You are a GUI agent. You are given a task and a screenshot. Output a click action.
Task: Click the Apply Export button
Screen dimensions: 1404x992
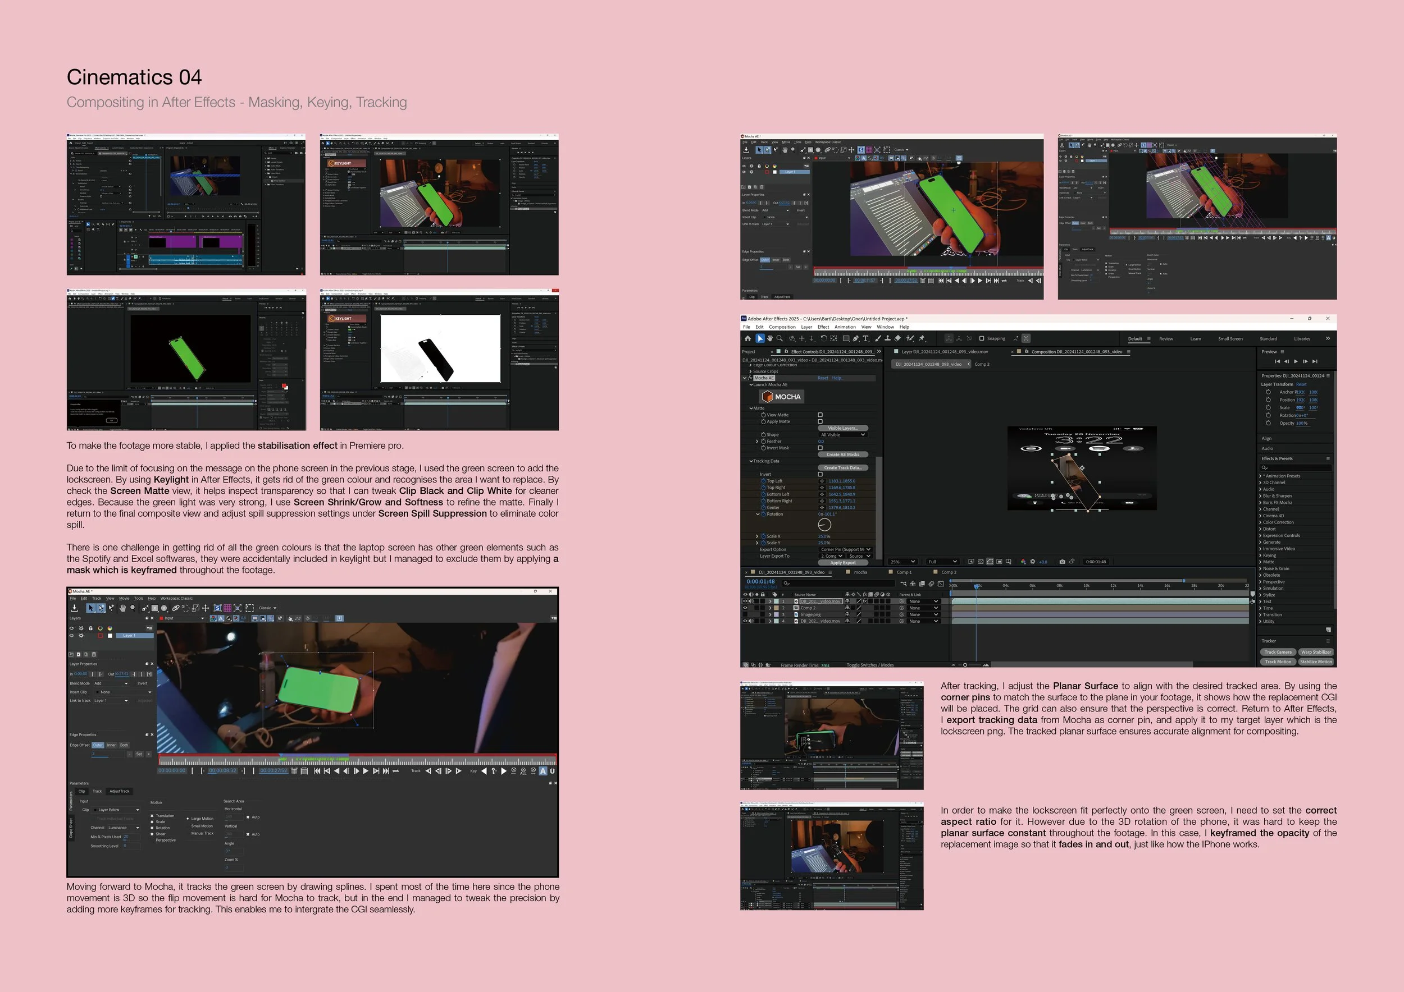coord(844,563)
